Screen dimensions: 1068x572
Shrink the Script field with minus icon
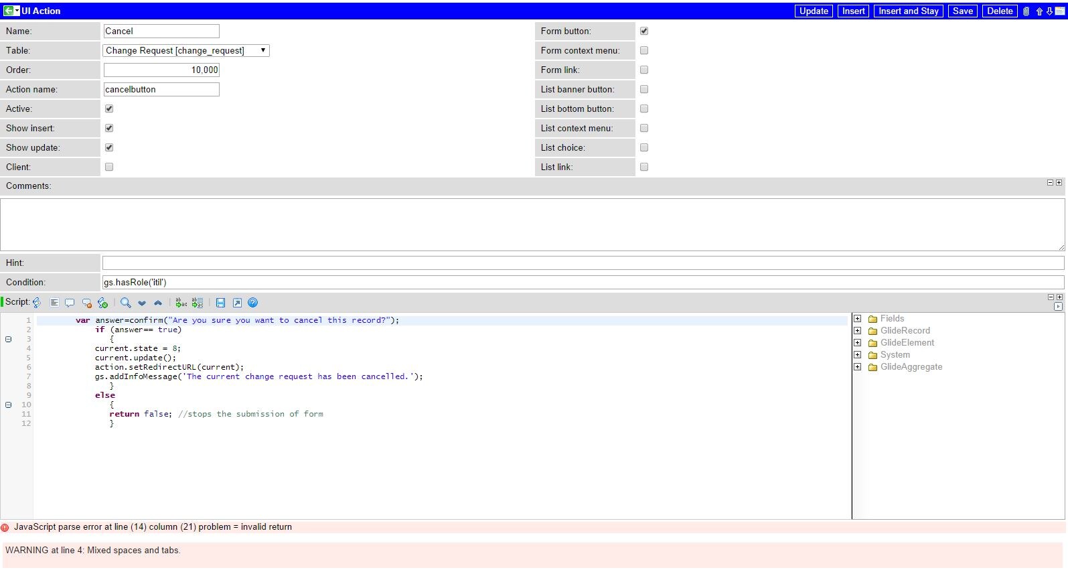point(1051,297)
